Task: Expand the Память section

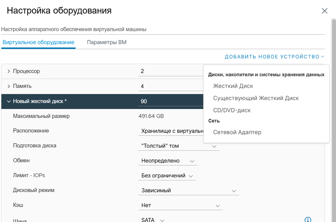Action: (x=9, y=86)
